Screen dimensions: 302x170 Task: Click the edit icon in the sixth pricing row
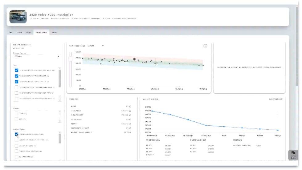(130, 128)
